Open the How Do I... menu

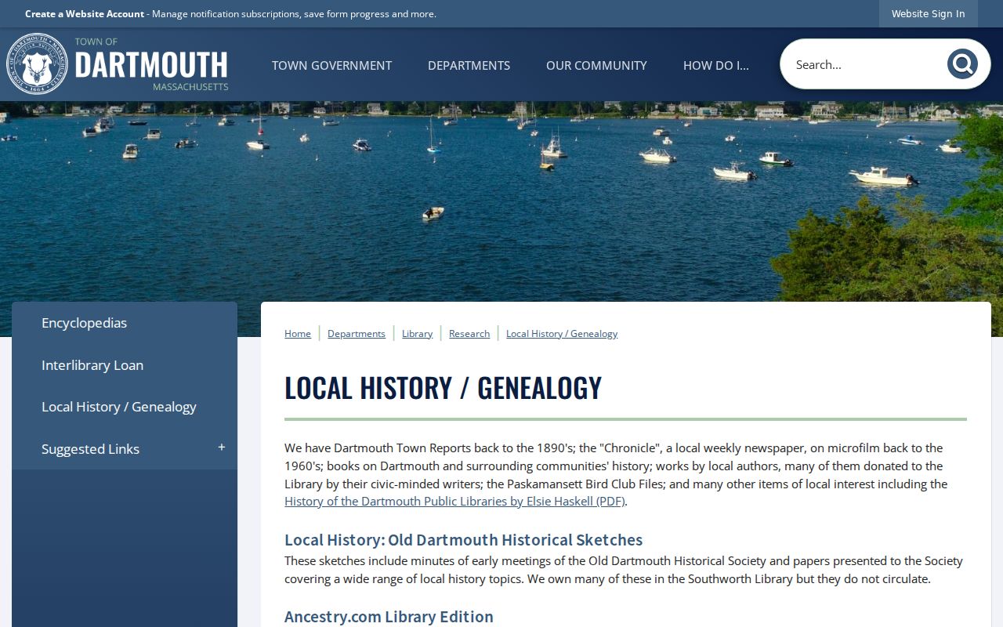tap(716, 65)
